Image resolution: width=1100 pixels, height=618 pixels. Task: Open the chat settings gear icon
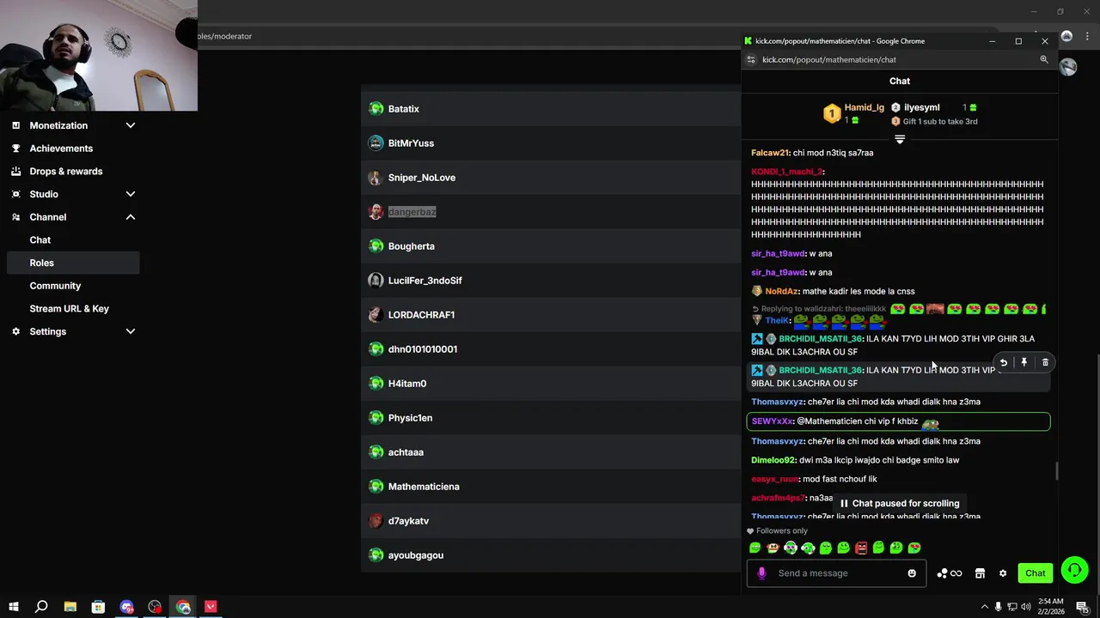point(1002,573)
